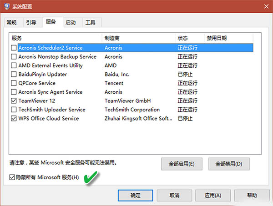Image resolution: width=273 pixels, height=206 pixels.
Task: Tick AMD External Events Utility checkbox
Action: click(14, 65)
